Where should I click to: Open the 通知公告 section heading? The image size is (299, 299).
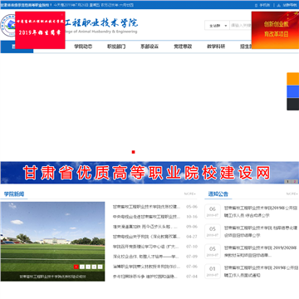218,194
